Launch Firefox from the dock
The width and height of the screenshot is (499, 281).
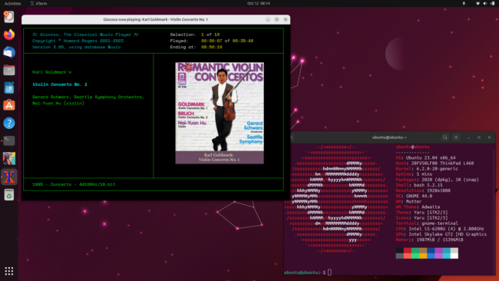[9, 35]
